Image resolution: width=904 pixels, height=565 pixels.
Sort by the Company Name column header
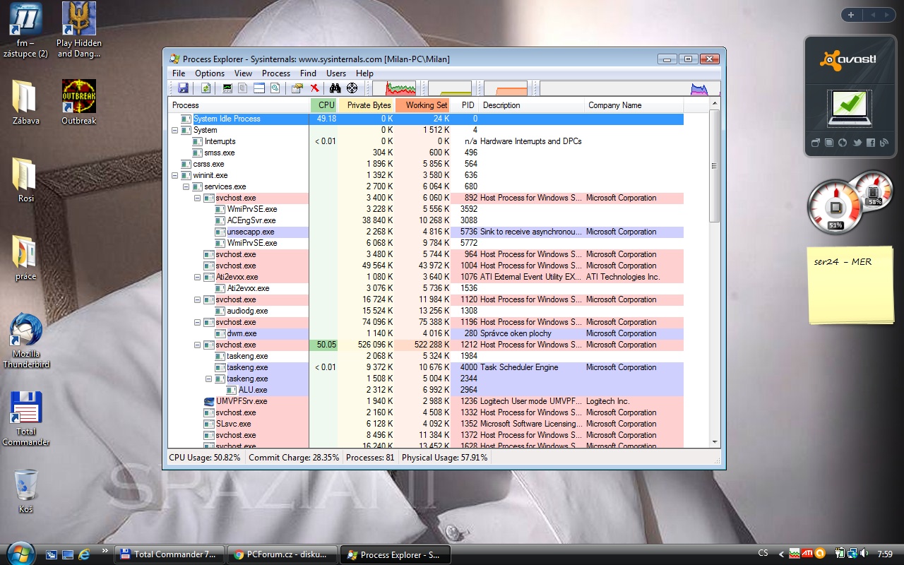pyautogui.click(x=634, y=105)
